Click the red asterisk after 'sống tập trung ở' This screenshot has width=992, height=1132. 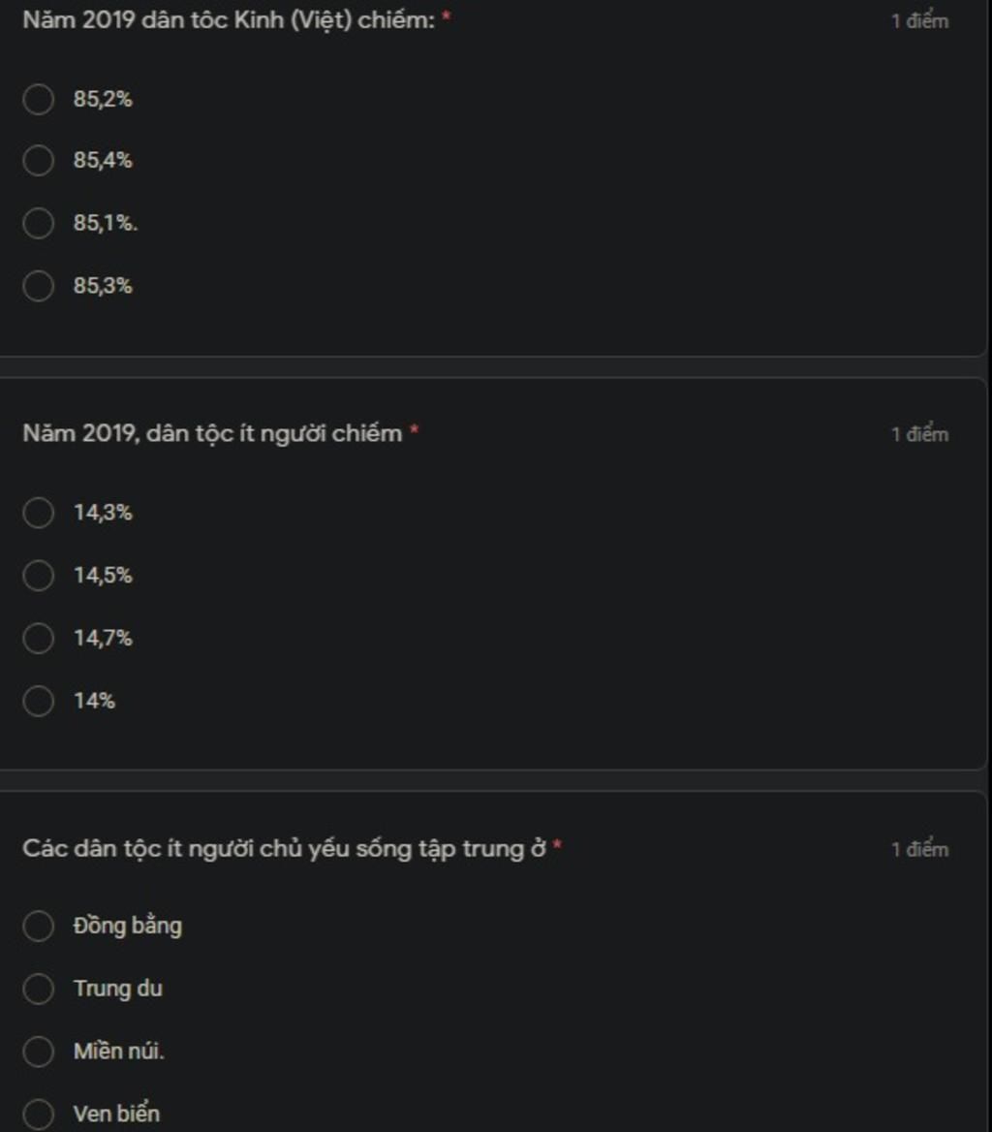coord(558,846)
